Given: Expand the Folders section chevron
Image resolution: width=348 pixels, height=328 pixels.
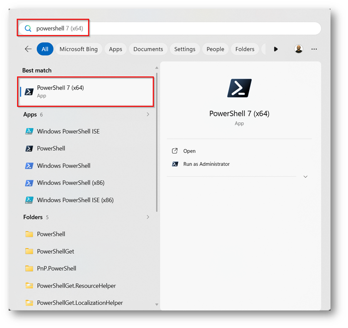Looking at the screenshot, I should click(x=148, y=217).
